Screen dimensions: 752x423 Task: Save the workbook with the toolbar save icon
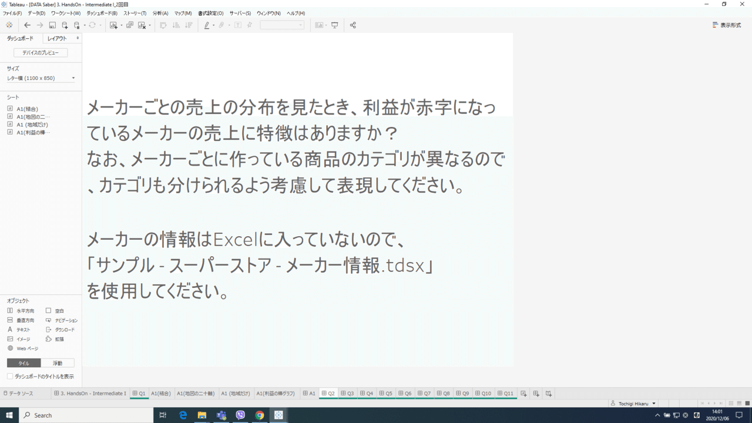tap(52, 25)
